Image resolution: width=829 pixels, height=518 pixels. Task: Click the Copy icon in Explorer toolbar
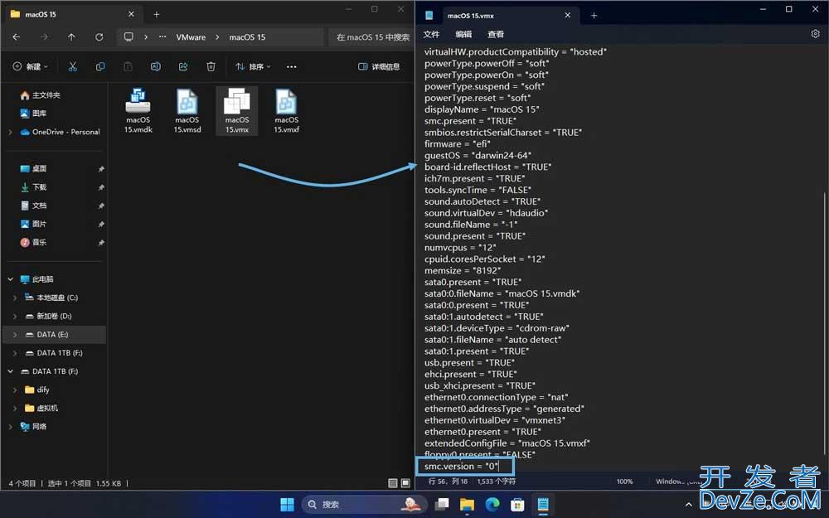(100, 66)
